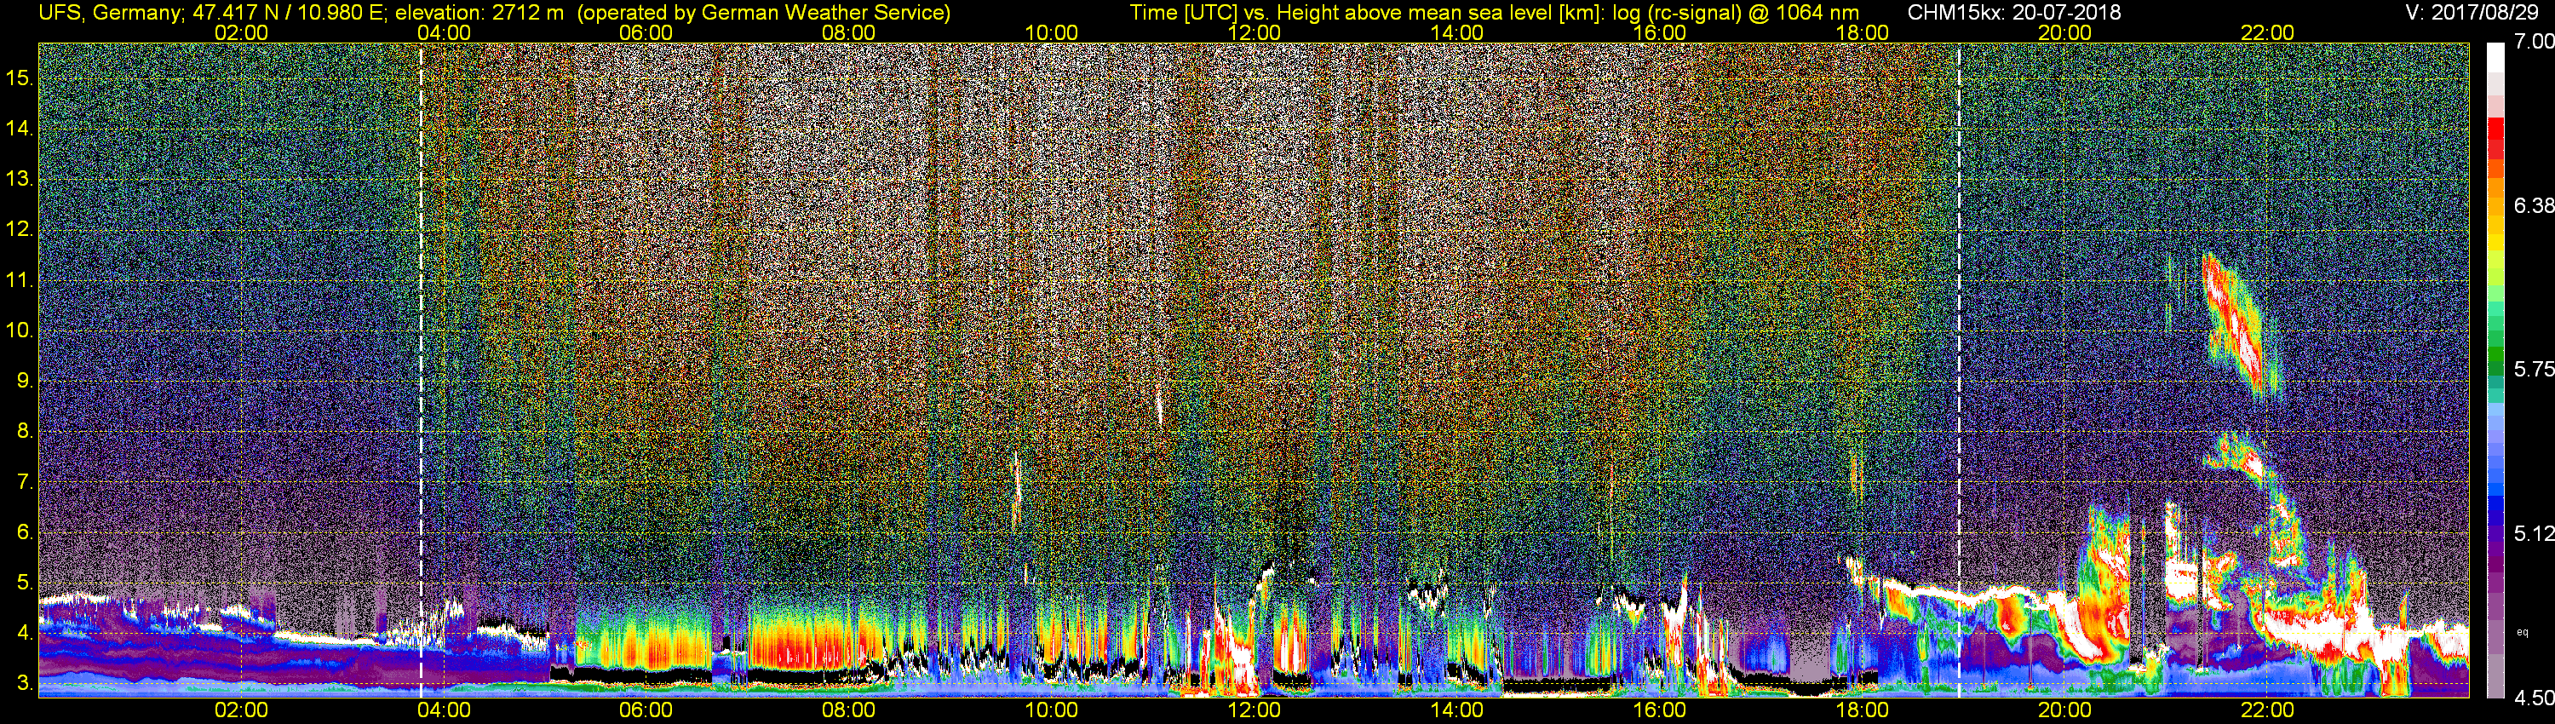
Task: Click the '18:00' label on the bottom time axis
Action: tap(1862, 710)
